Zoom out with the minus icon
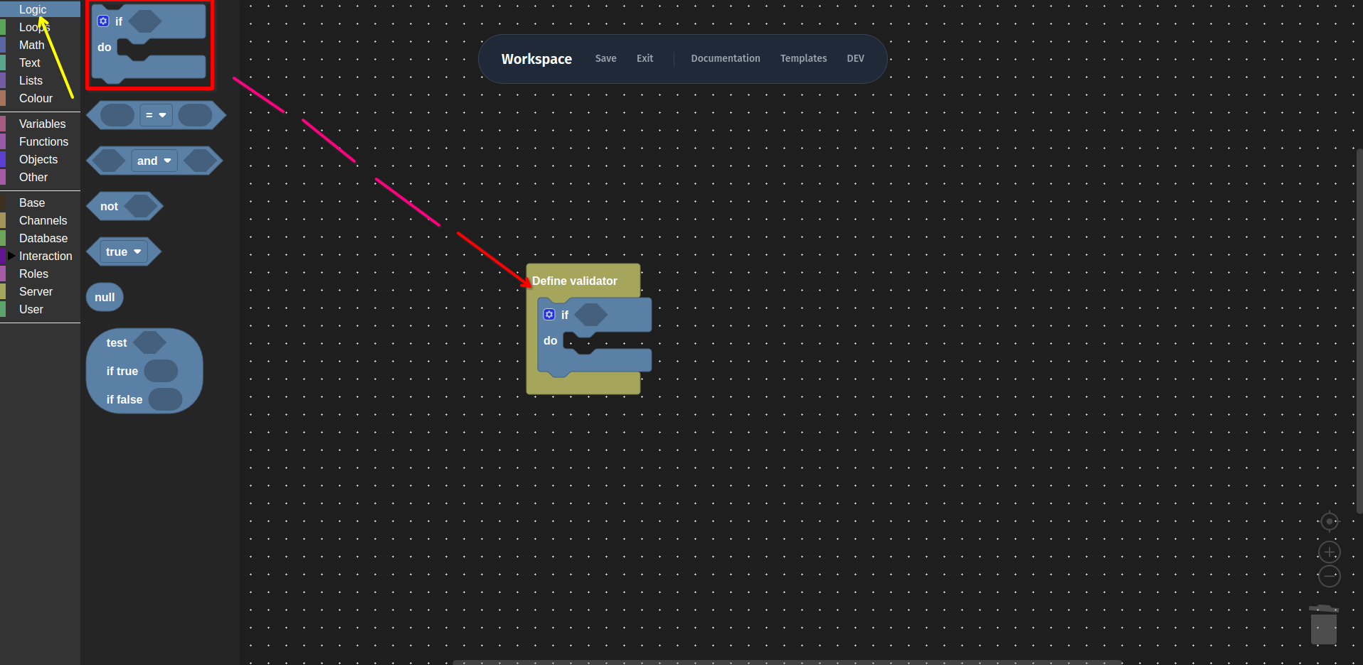1363x665 pixels. point(1329,576)
